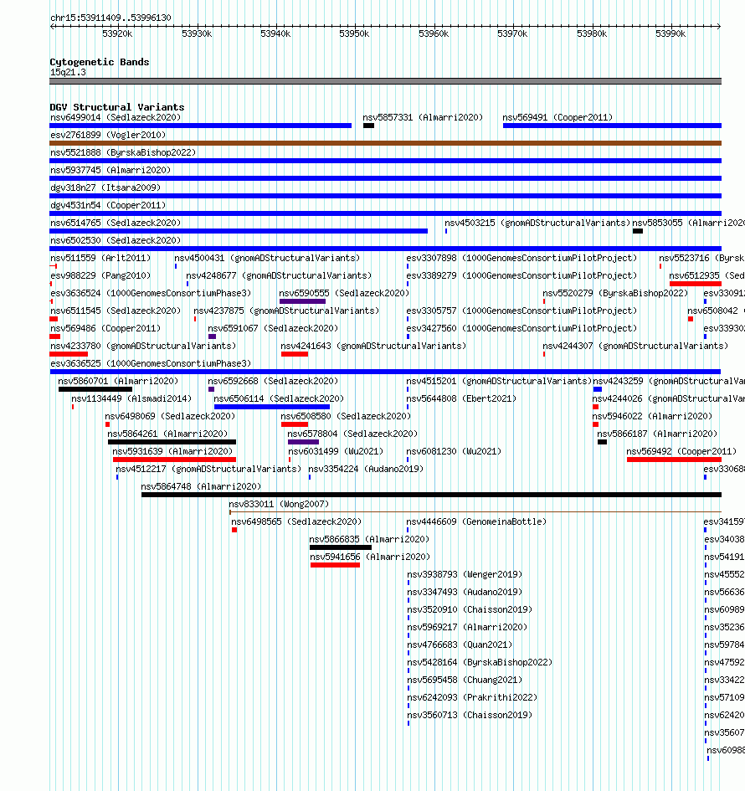745x791 pixels.
Task: Select nsv6578804 (Sedlazeck2020) label
Action: [x=352, y=434]
